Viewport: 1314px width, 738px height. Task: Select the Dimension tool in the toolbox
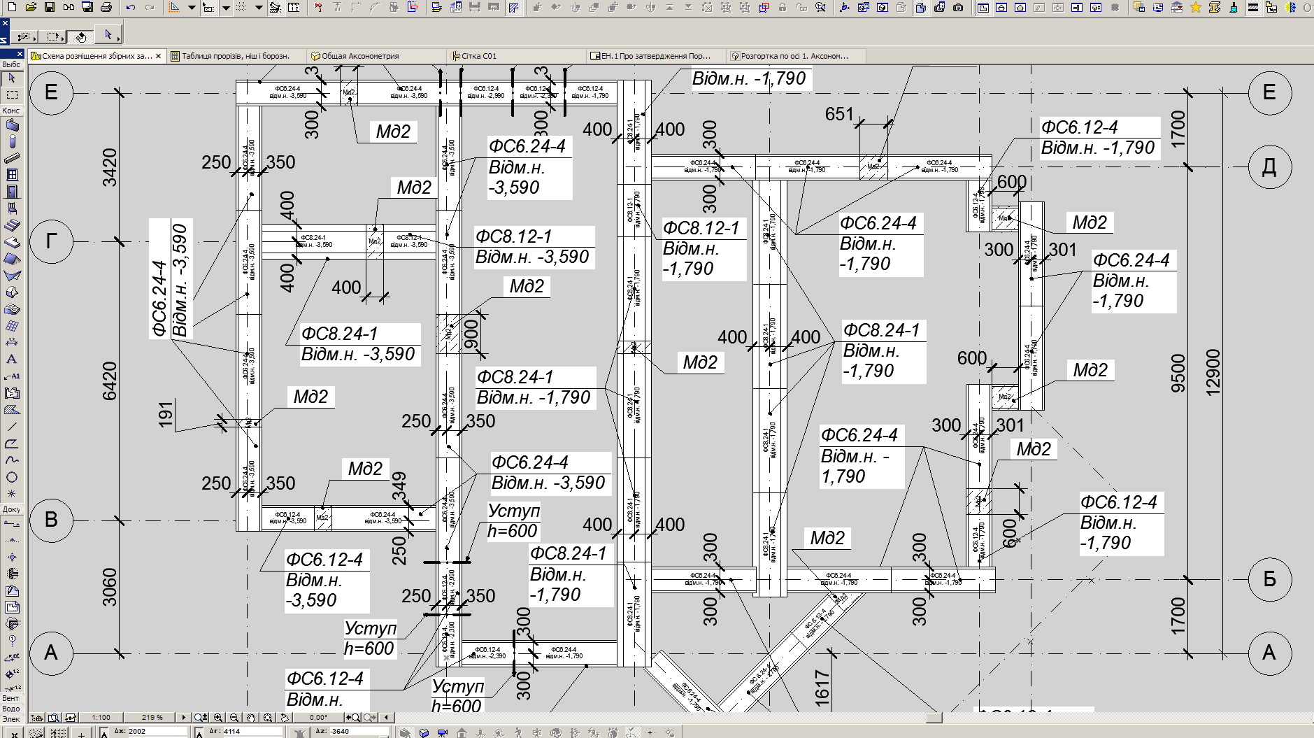pyautogui.click(x=12, y=342)
